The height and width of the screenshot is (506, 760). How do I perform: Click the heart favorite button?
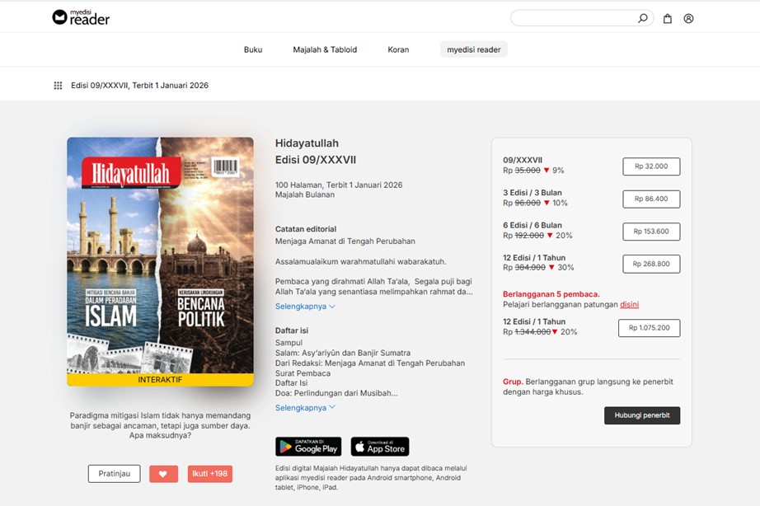[x=163, y=474]
